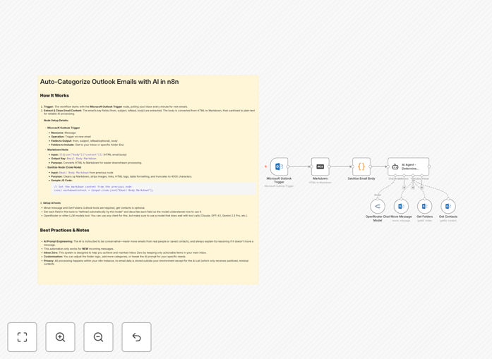
Task: Click the JS code sample block in sticky note
Action: coord(154,188)
